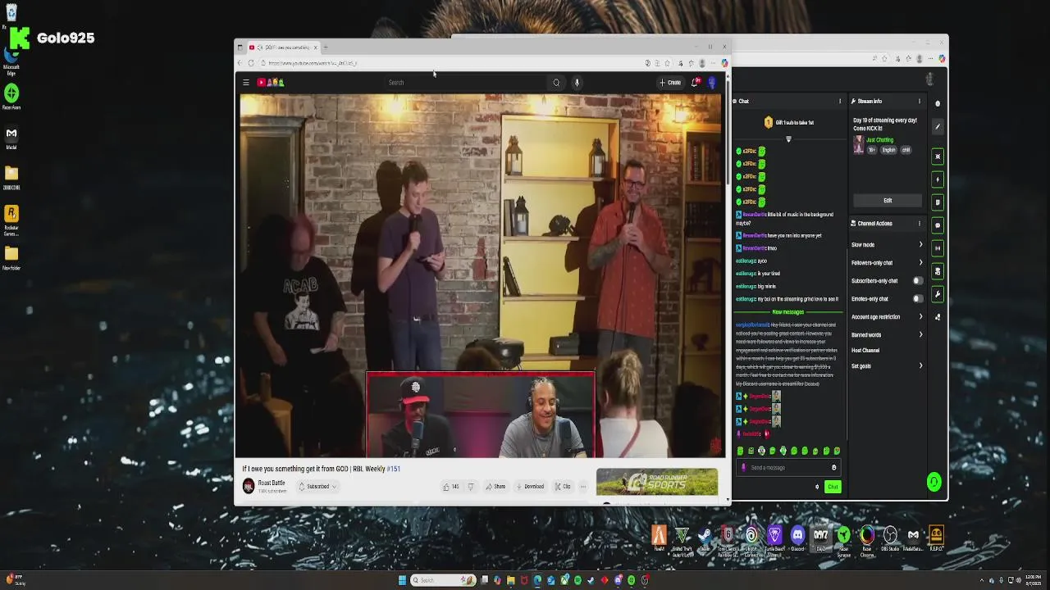This screenshot has height=590, width=1050.
Task: Open the Subscribed notification dropdown
Action: [x=317, y=487]
